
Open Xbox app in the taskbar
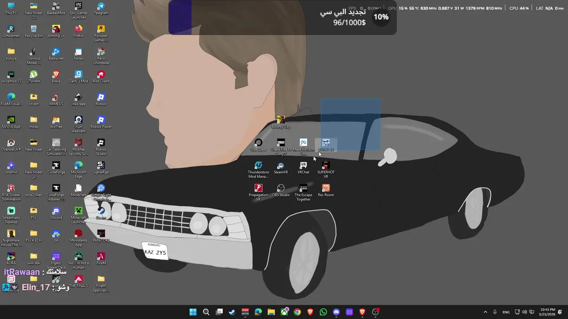tap(284, 312)
